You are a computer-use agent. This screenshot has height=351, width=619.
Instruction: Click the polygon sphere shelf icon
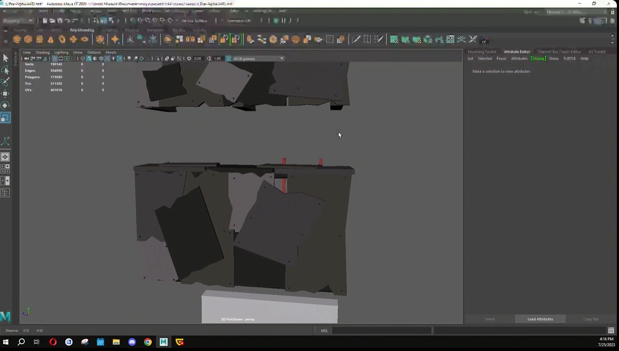click(x=17, y=39)
